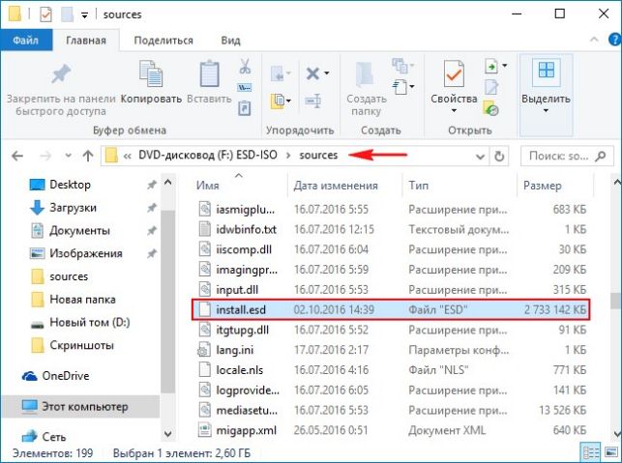Collapse the ribbon chevron
The width and height of the screenshot is (622, 463).
point(594,40)
